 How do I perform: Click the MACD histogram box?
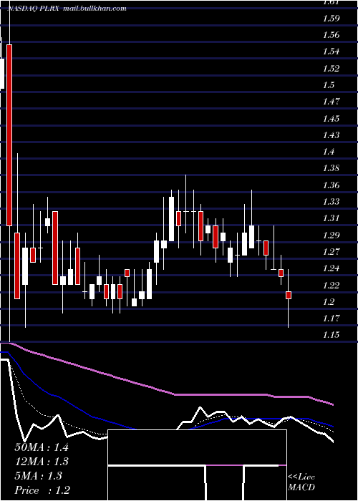click(197, 465)
